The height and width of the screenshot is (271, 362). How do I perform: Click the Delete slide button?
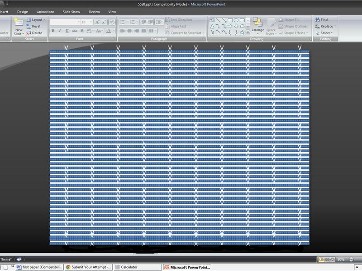(x=36, y=32)
